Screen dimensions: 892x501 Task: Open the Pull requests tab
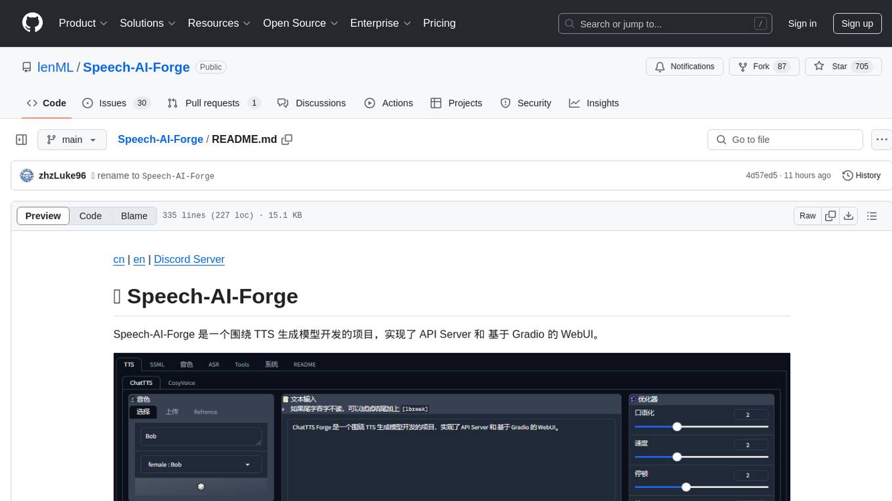coord(214,103)
